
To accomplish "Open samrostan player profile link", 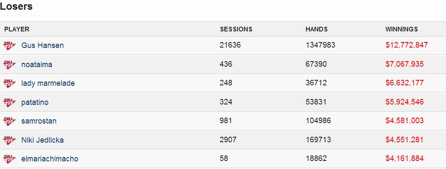I will pyautogui.click(x=39, y=121).
